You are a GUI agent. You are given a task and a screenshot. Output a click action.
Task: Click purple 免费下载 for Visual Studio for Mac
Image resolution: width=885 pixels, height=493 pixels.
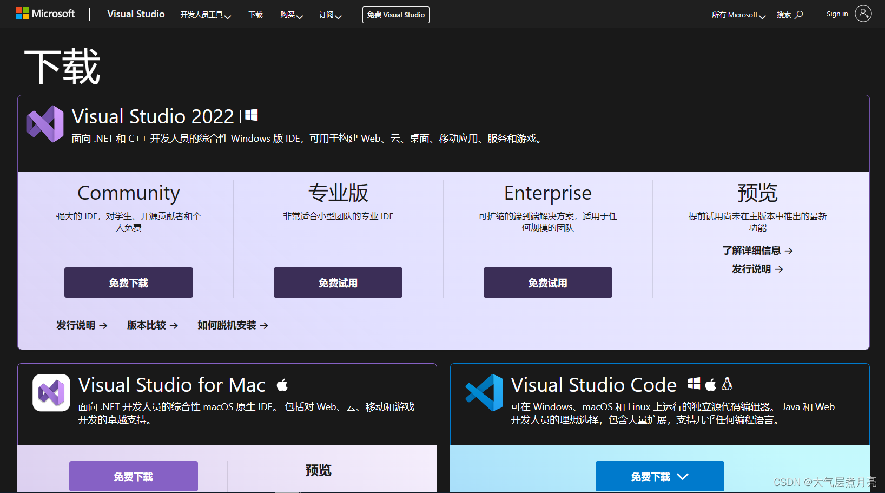point(134,476)
